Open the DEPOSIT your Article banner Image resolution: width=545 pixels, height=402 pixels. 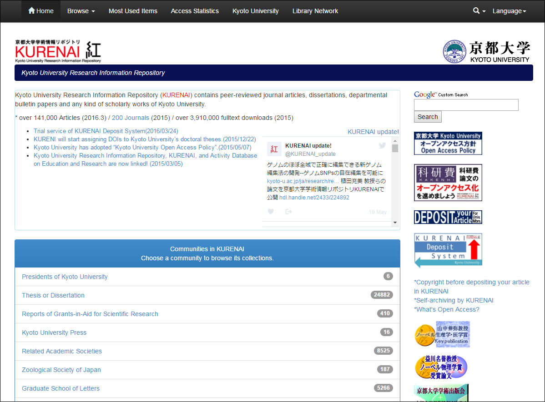click(x=448, y=217)
